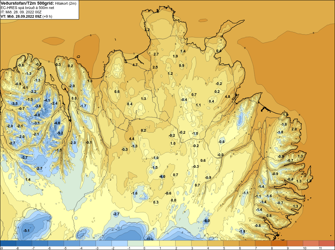Click the pale green -1 to 0 legend swatch
This screenshot has width=335, height=250.
coord(135,243)
